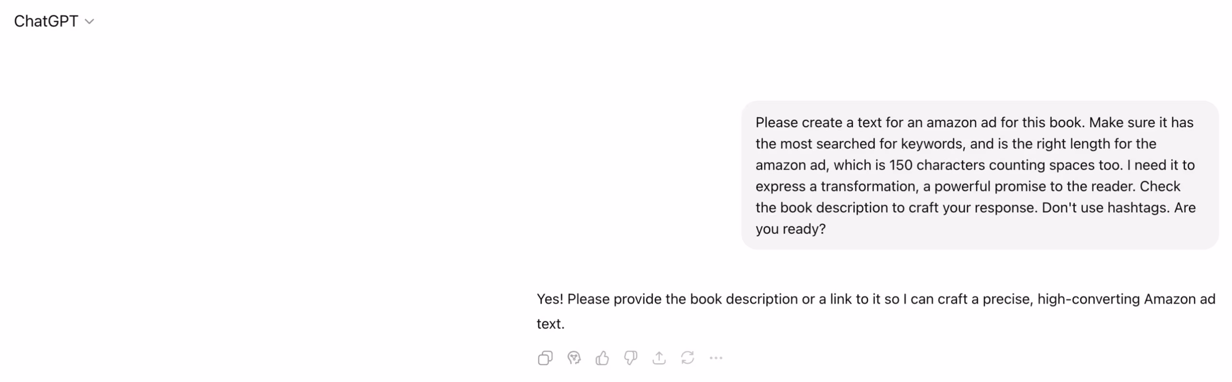Open the three-dot more actions menu

716,358
